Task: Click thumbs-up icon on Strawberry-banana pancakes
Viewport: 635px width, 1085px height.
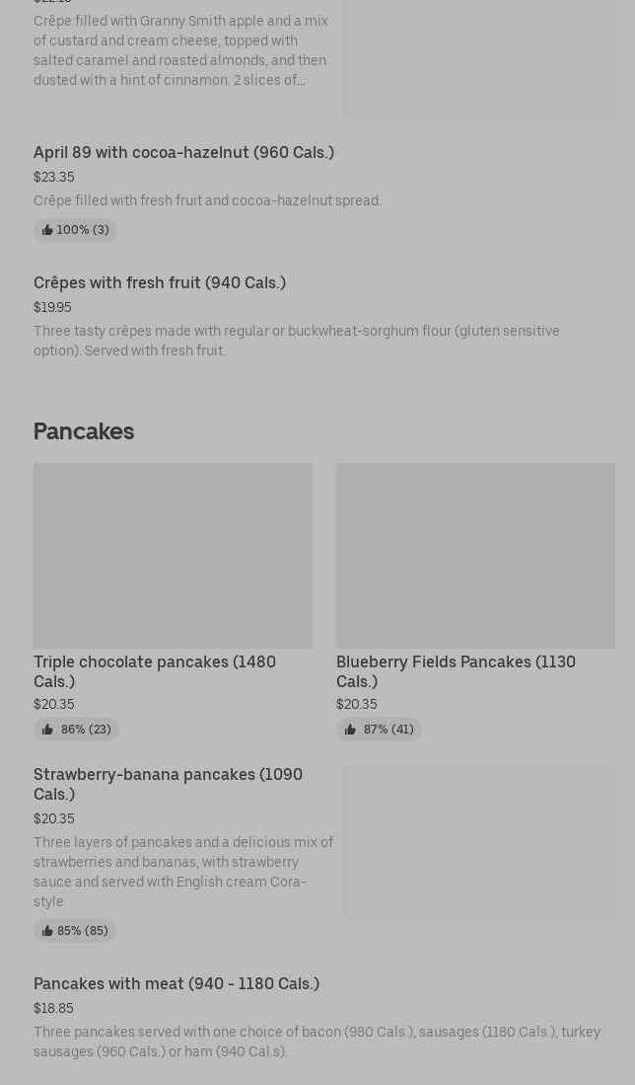Action: (47, 931)
